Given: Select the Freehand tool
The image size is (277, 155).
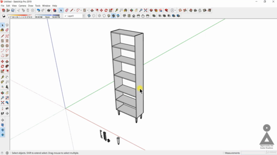Looking at the screenshot, I should click(7, 36).
